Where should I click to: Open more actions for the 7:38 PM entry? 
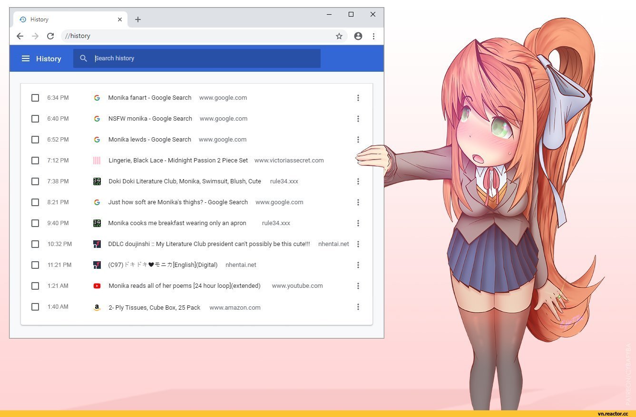pos(358,181)
